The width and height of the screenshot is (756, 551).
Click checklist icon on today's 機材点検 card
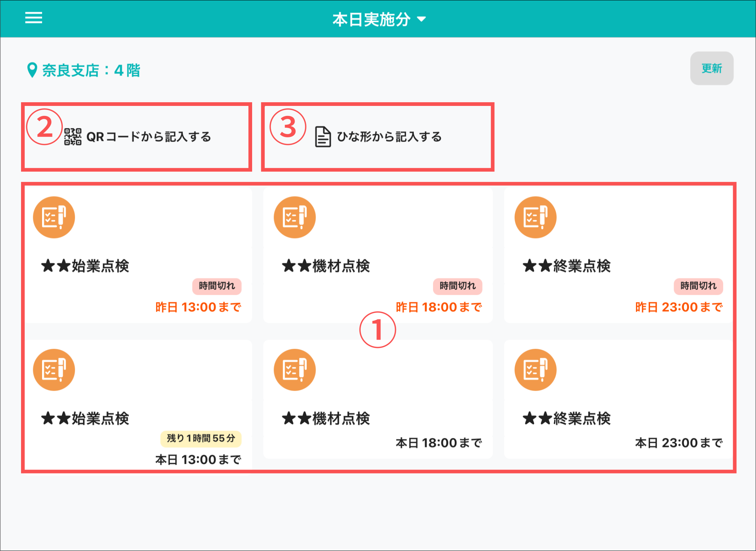[295, 370]
